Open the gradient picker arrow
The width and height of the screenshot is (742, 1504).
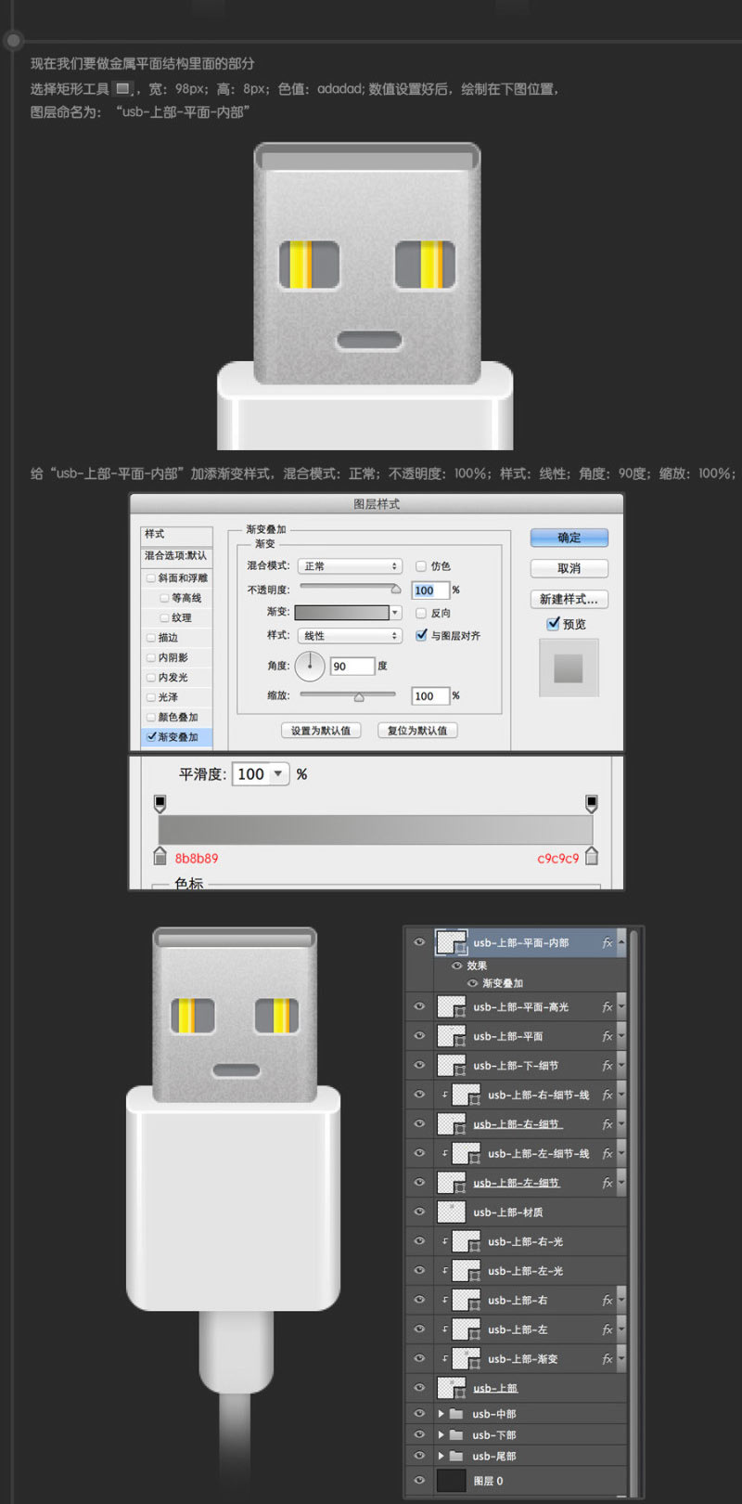pos(396,613)
